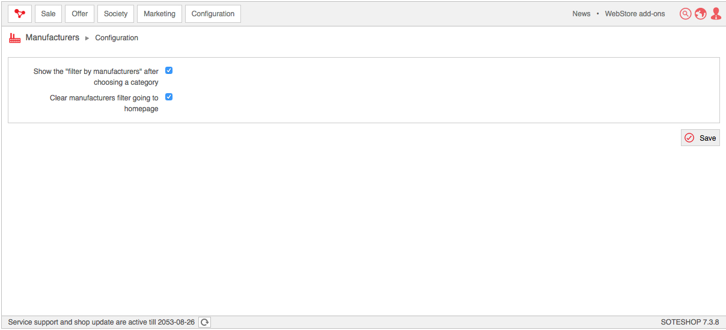Select the globe language icon
The image size is (726, 330).
point(701,14)
